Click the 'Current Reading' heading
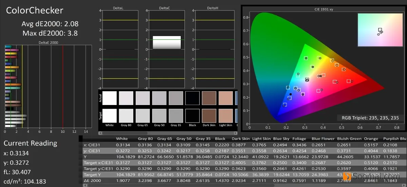The image size is (407, 187). pos(30,143)
